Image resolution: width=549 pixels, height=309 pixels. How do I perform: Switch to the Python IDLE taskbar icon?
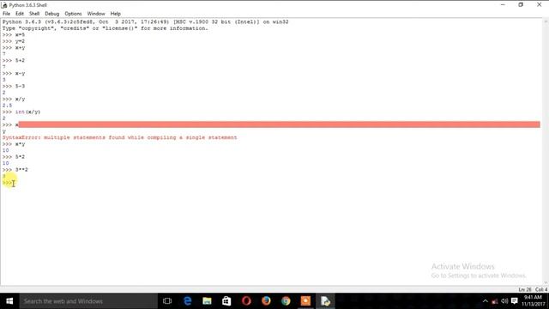click(325, 301)
